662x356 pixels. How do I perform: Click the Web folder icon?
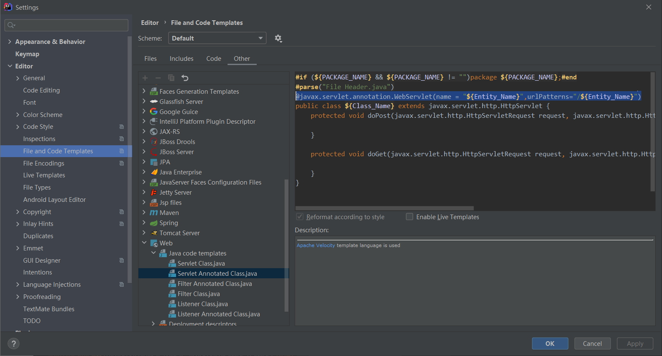(x=154, y=243)
